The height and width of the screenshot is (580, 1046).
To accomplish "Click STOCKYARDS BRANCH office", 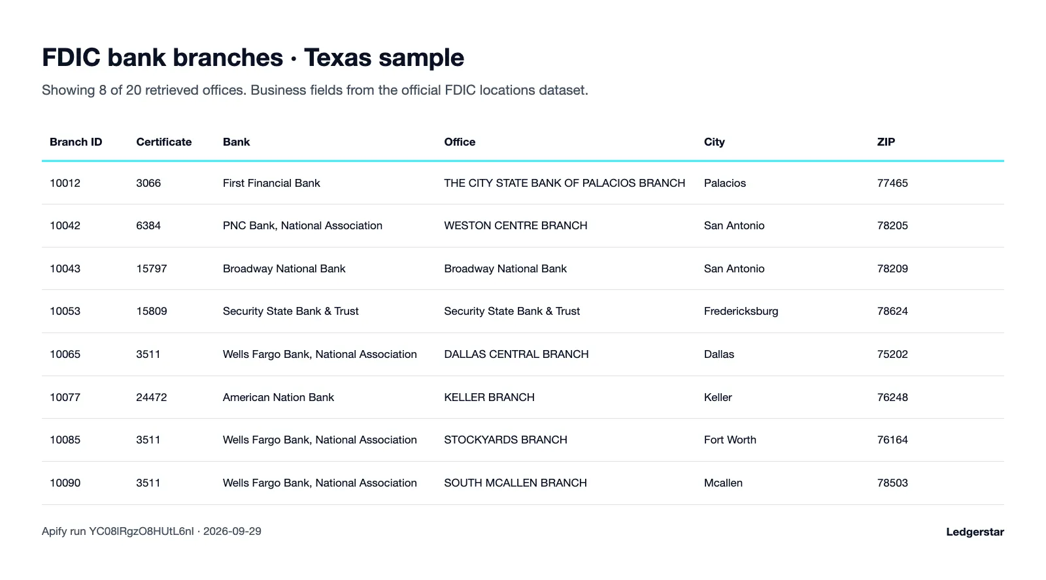I will 506,440.
